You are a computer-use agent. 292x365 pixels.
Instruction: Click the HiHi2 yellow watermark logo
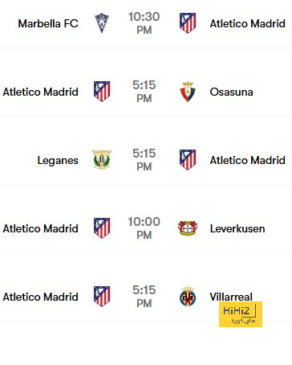point(241,314)
